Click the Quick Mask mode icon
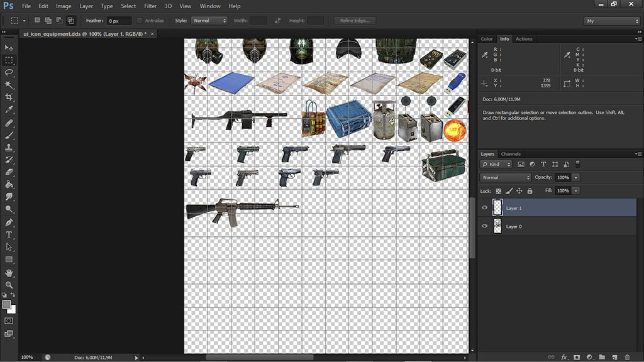The image size is (644, 362). click(9, 321)
